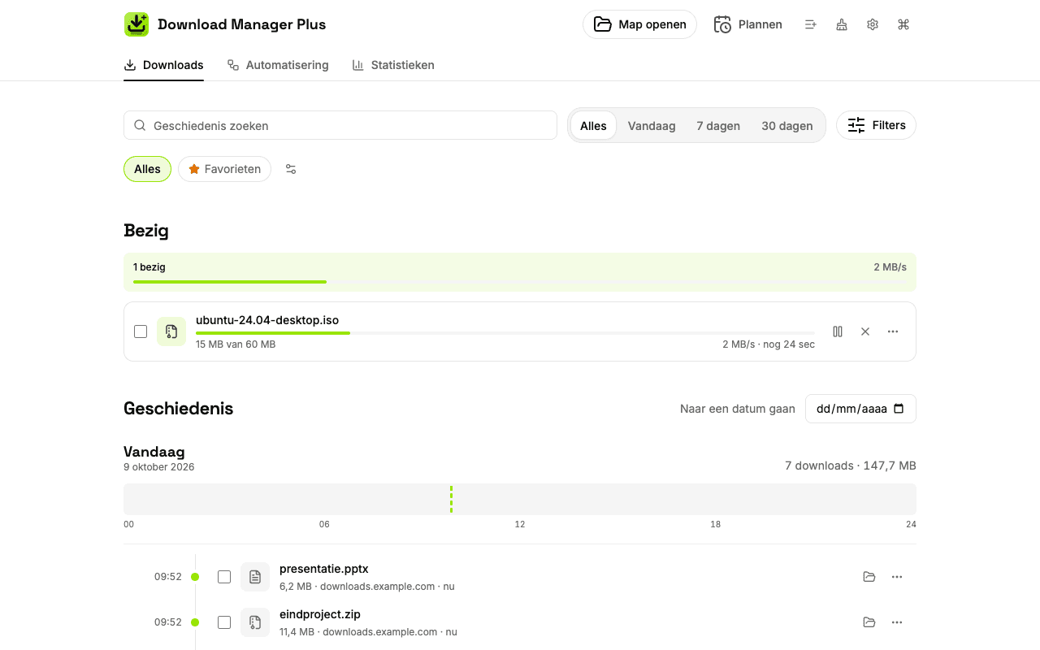
Task: Focus the Geschiedenis zoeken search field
Action: (340, 125)
